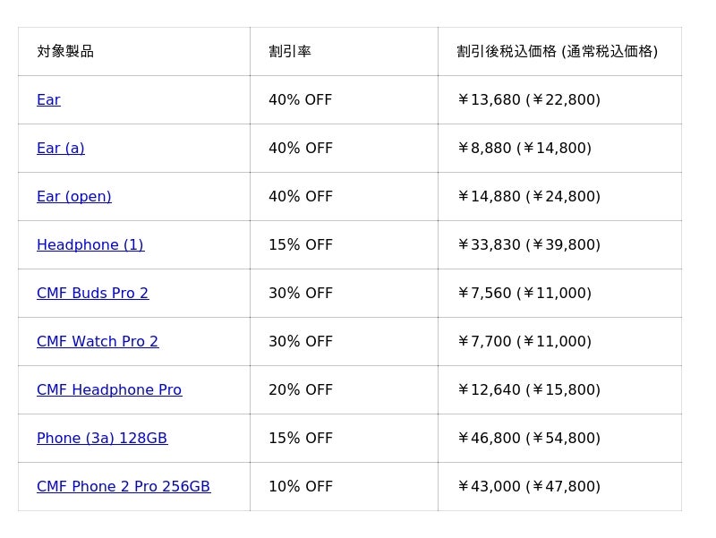Follow the Headphone (1) link

[89, 245]
